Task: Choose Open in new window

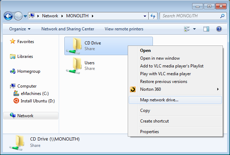Action: click(x=175, y=58)
